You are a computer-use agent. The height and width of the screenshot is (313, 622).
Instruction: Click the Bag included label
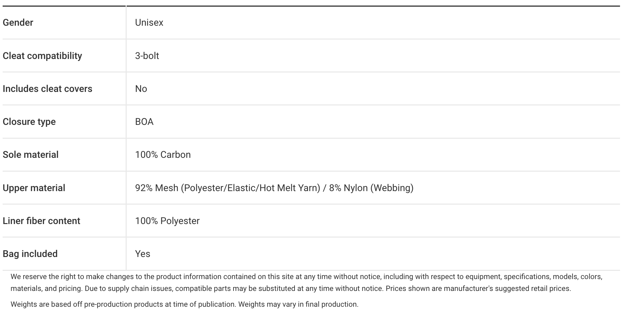pyautogui.click(x=30, y=254)
